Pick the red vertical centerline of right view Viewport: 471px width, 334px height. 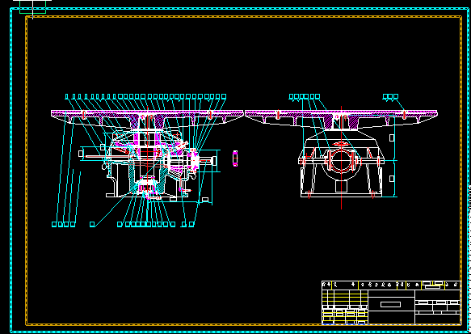click(x=341, y=157)
